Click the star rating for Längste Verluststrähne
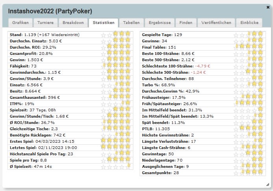This screenshot has width=273, height=191. 248,141
